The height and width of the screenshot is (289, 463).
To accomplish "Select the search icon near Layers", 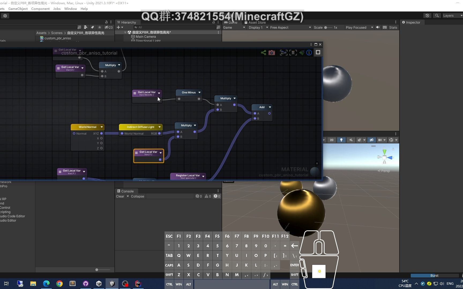I will [x=437, y=16].
